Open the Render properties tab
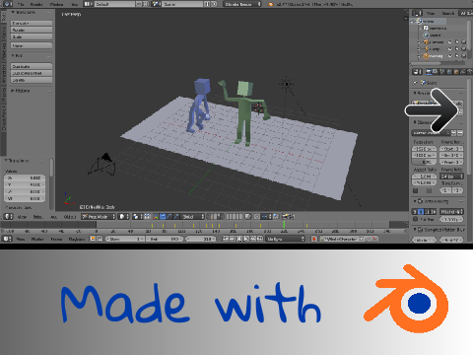The width and height of the screenshot is (473, 355). [429, 72]
